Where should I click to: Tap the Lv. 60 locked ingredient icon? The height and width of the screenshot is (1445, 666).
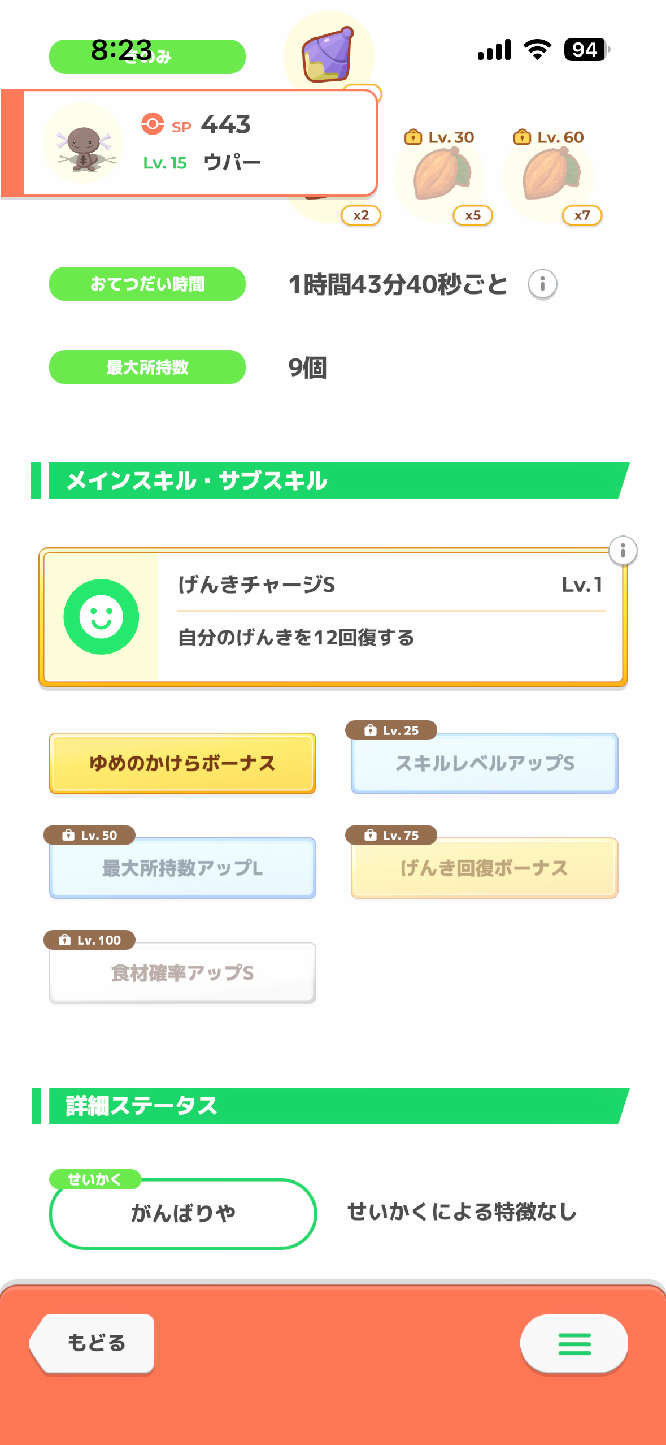pos(549,175)
